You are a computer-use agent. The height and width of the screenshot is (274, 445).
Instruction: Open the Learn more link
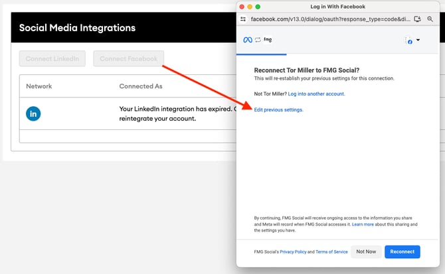(363, 224)
